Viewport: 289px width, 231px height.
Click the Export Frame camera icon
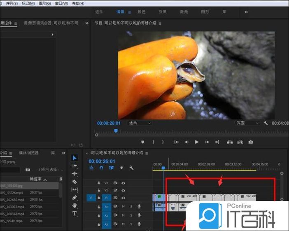tap(250, 142)
